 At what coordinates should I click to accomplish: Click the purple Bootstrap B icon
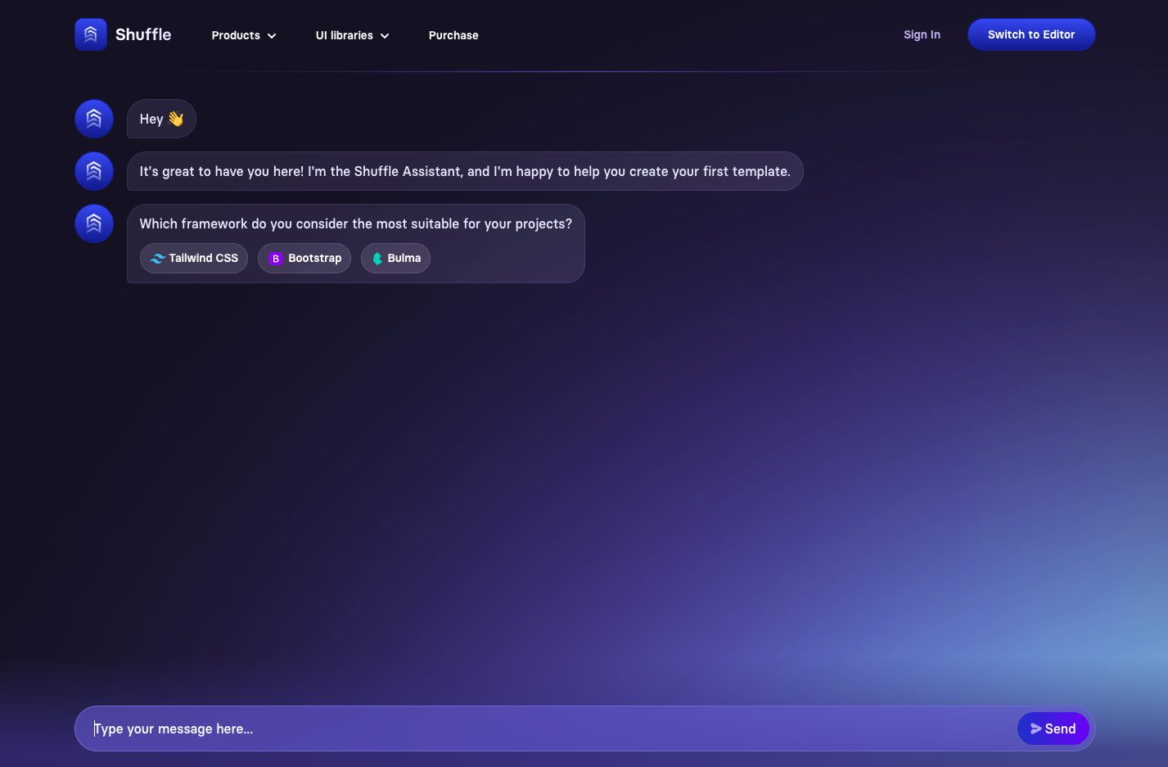pos(276,259)
